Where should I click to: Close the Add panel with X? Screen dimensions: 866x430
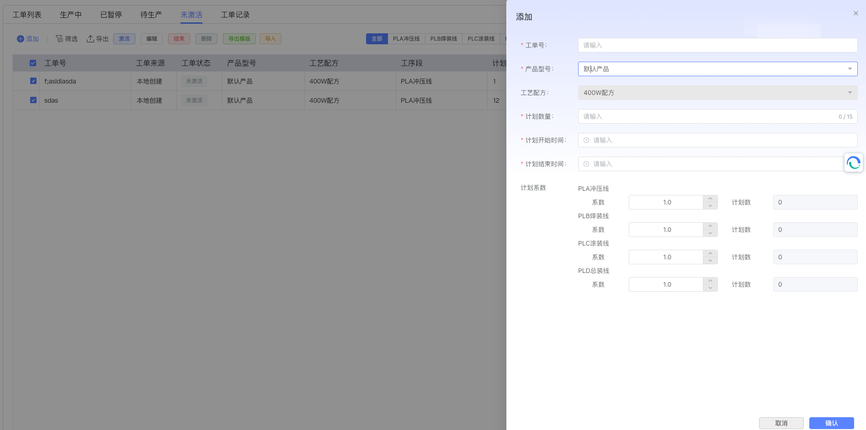click(855, 14)
